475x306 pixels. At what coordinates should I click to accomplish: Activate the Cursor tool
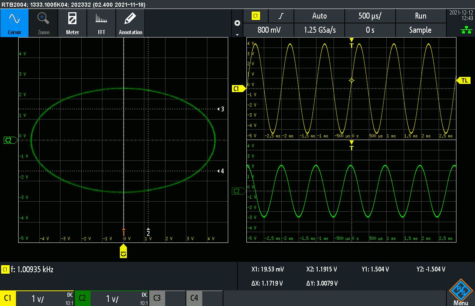14,23
